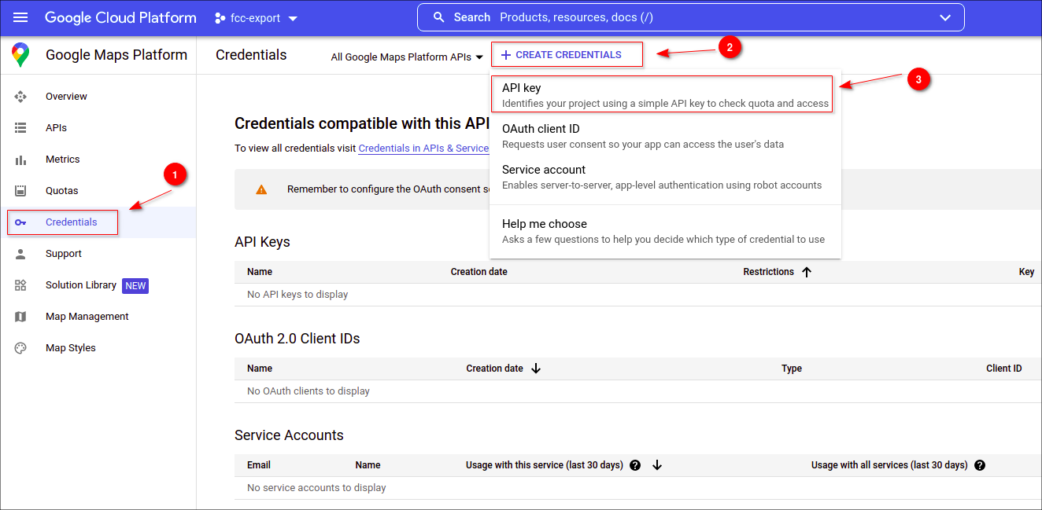Viewport: 1042px width, 510px height.
Task: Click the OAuth Creation date sort arrow
Action: [536, 369]
